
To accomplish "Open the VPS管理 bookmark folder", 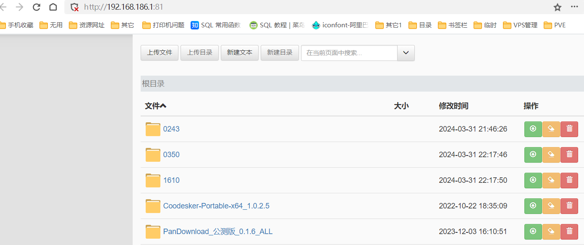I will coord(520,25).
